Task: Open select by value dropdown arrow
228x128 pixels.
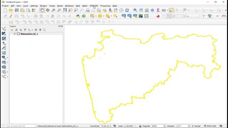Action: point(104,16)
